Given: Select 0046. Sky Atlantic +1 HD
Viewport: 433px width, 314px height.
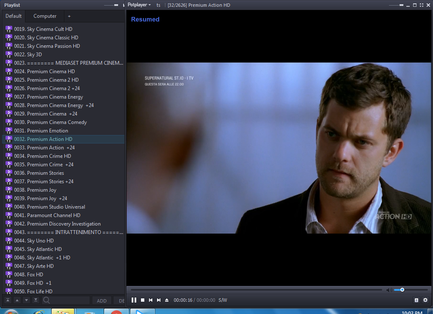Looking at the screenshot, I should pyautogui.click(x=63, y=258).
